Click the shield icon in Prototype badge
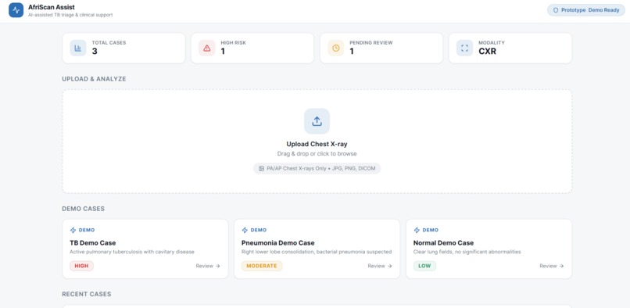The image size is (630, 308). (556, 10)
